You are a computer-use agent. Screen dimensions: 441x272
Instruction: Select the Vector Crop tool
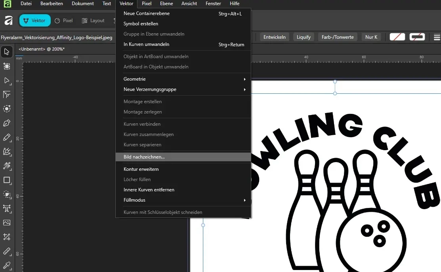[x=7, y=237]
